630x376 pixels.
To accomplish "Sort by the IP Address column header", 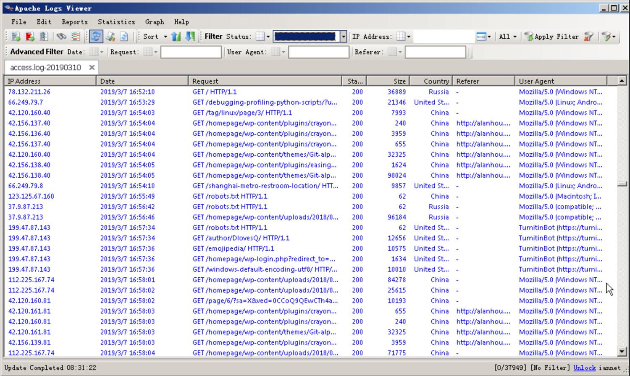I will click(x=50, y=81).
